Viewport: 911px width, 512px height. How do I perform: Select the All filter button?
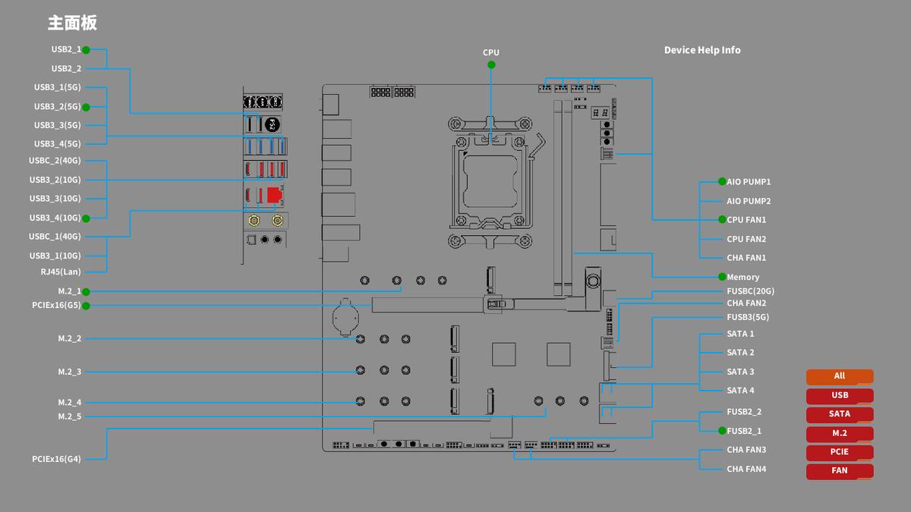840,376
